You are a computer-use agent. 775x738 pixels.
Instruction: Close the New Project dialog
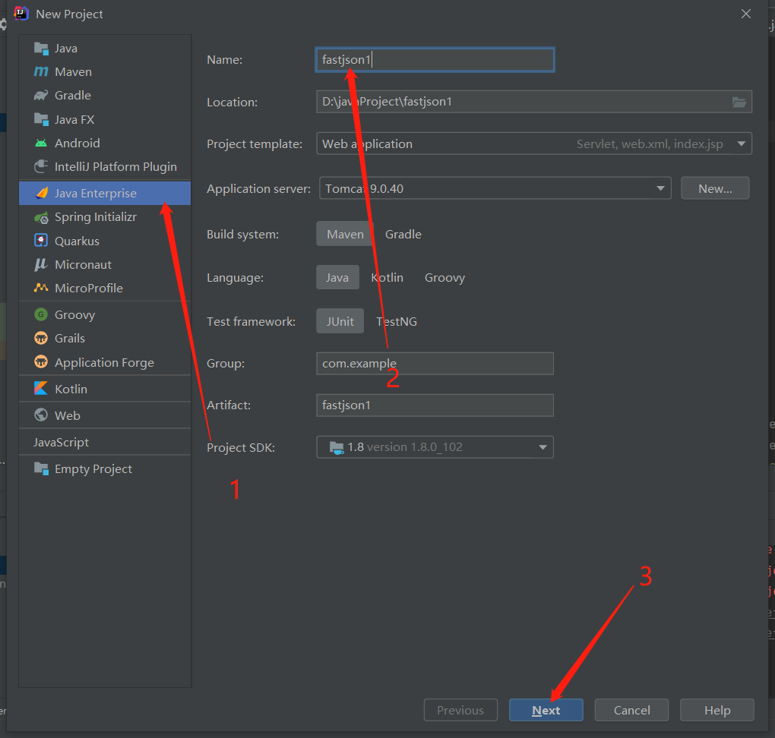[746, 14]
